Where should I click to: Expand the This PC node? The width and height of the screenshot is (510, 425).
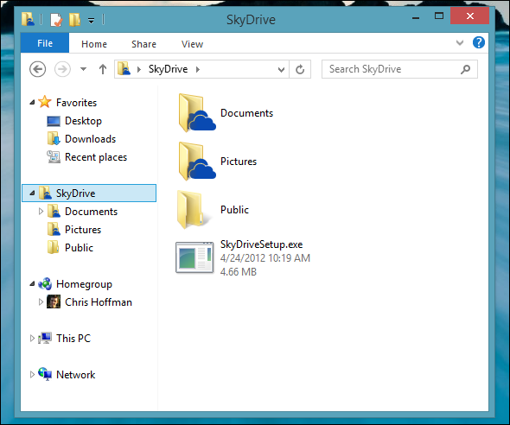[32, 339]
